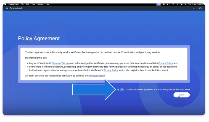The image size is (209, 122).
Task: Click the Proctortrack power icon
Action: coord(200,8)
